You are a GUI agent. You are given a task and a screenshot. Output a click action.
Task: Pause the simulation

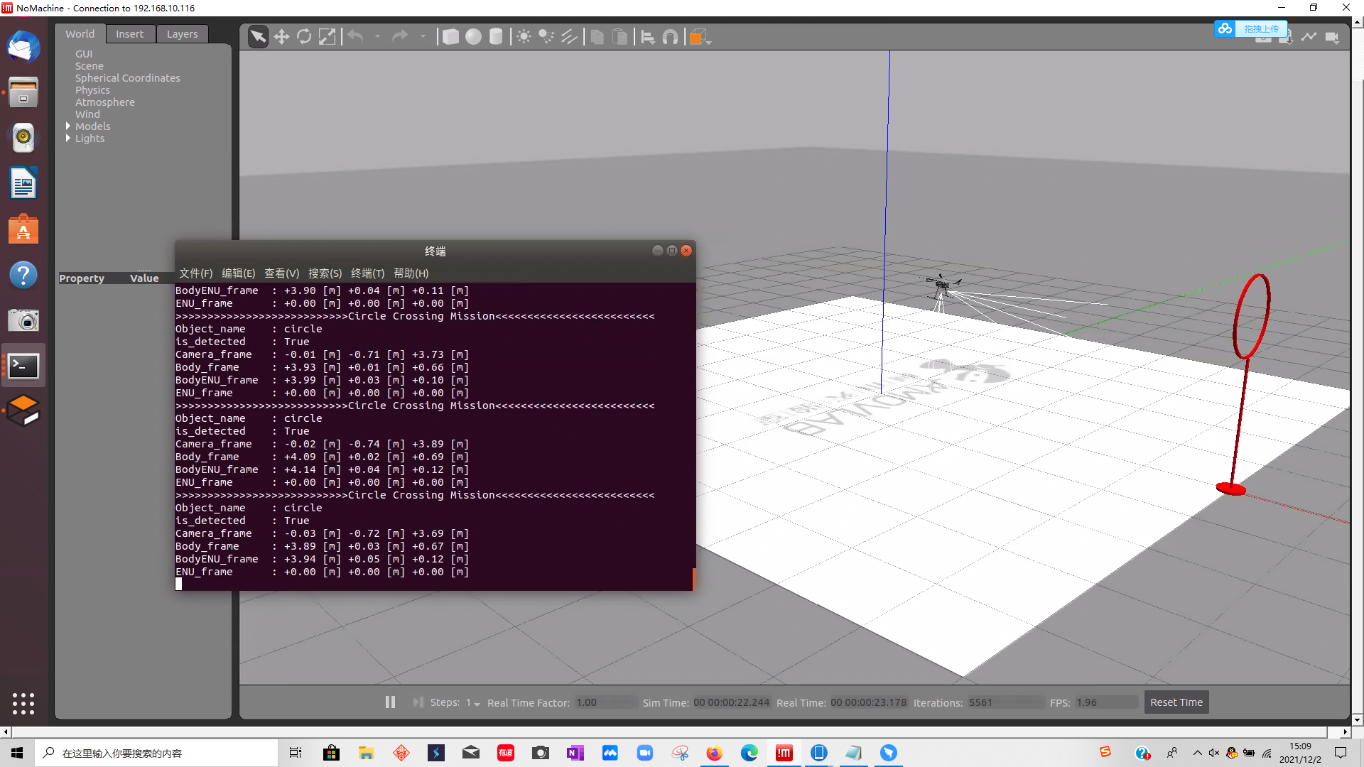(x=390, y=702)
